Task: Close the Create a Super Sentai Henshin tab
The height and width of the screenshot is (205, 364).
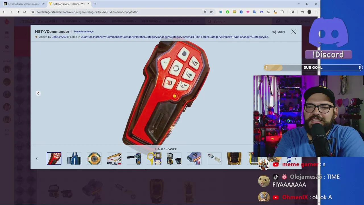Action: click(43, 4)
